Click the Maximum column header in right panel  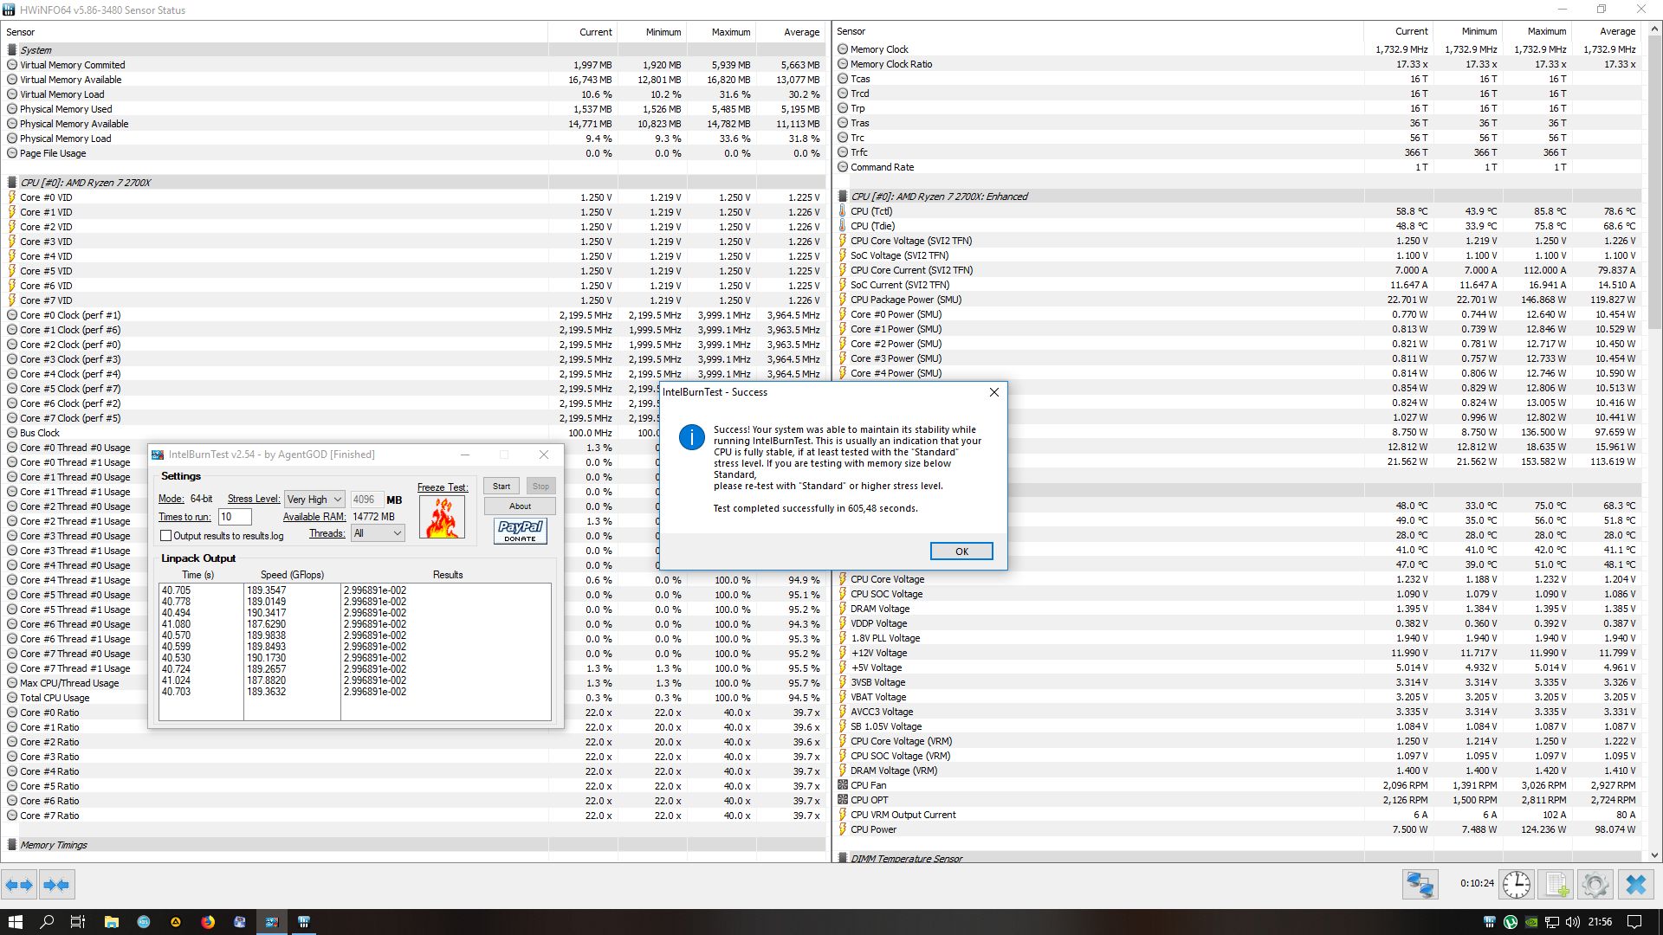point(1537,31)
